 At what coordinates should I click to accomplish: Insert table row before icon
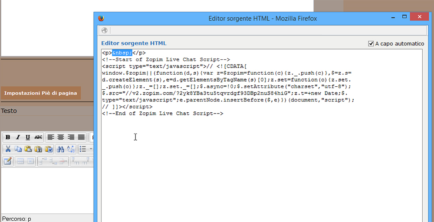[43, 161]
